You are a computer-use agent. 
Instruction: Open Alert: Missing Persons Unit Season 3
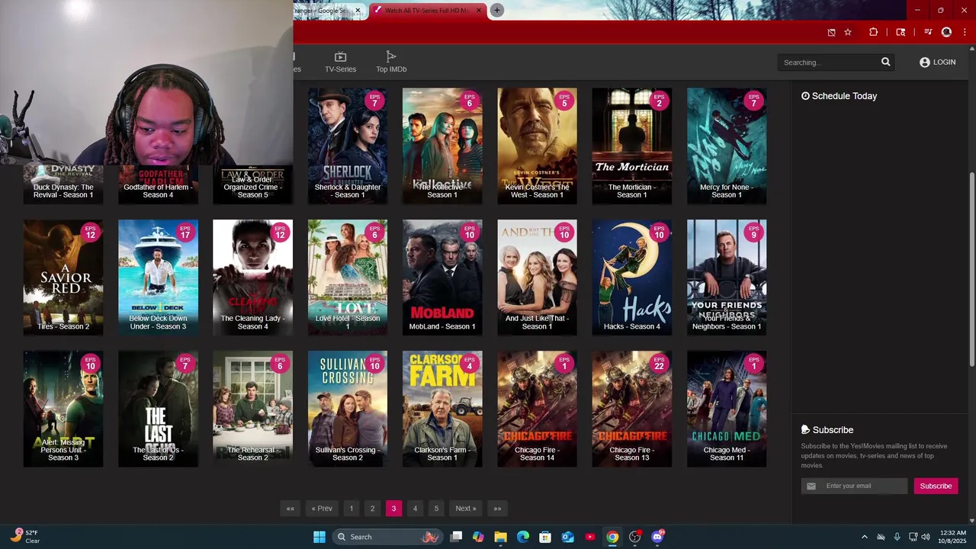63,409
